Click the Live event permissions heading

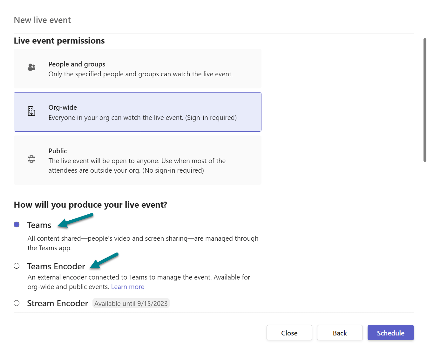(59, 40)
